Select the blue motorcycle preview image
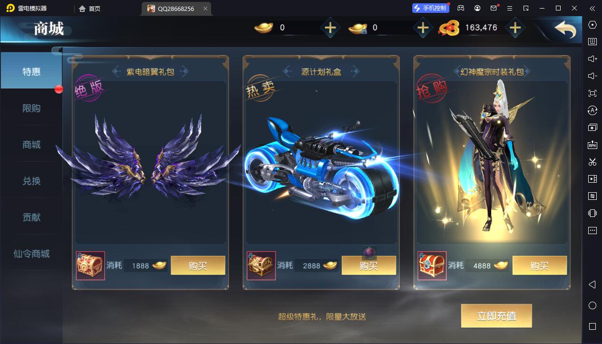Image resolution: width=602 pixels, height=344 pixels. [x=321, y=167]
